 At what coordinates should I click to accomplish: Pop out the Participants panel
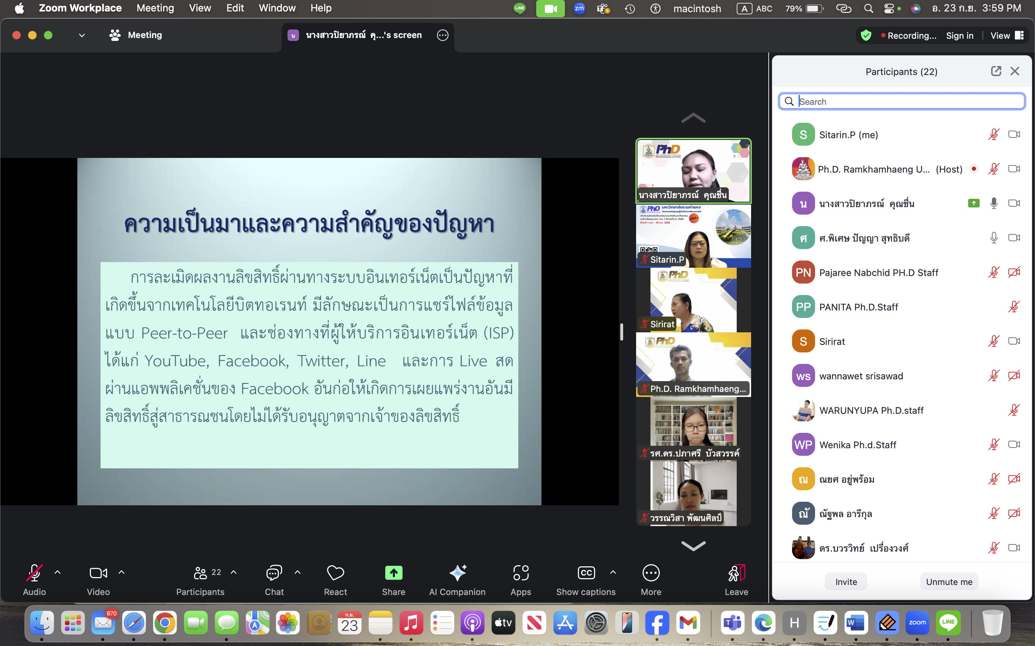[x=996, y=71]
